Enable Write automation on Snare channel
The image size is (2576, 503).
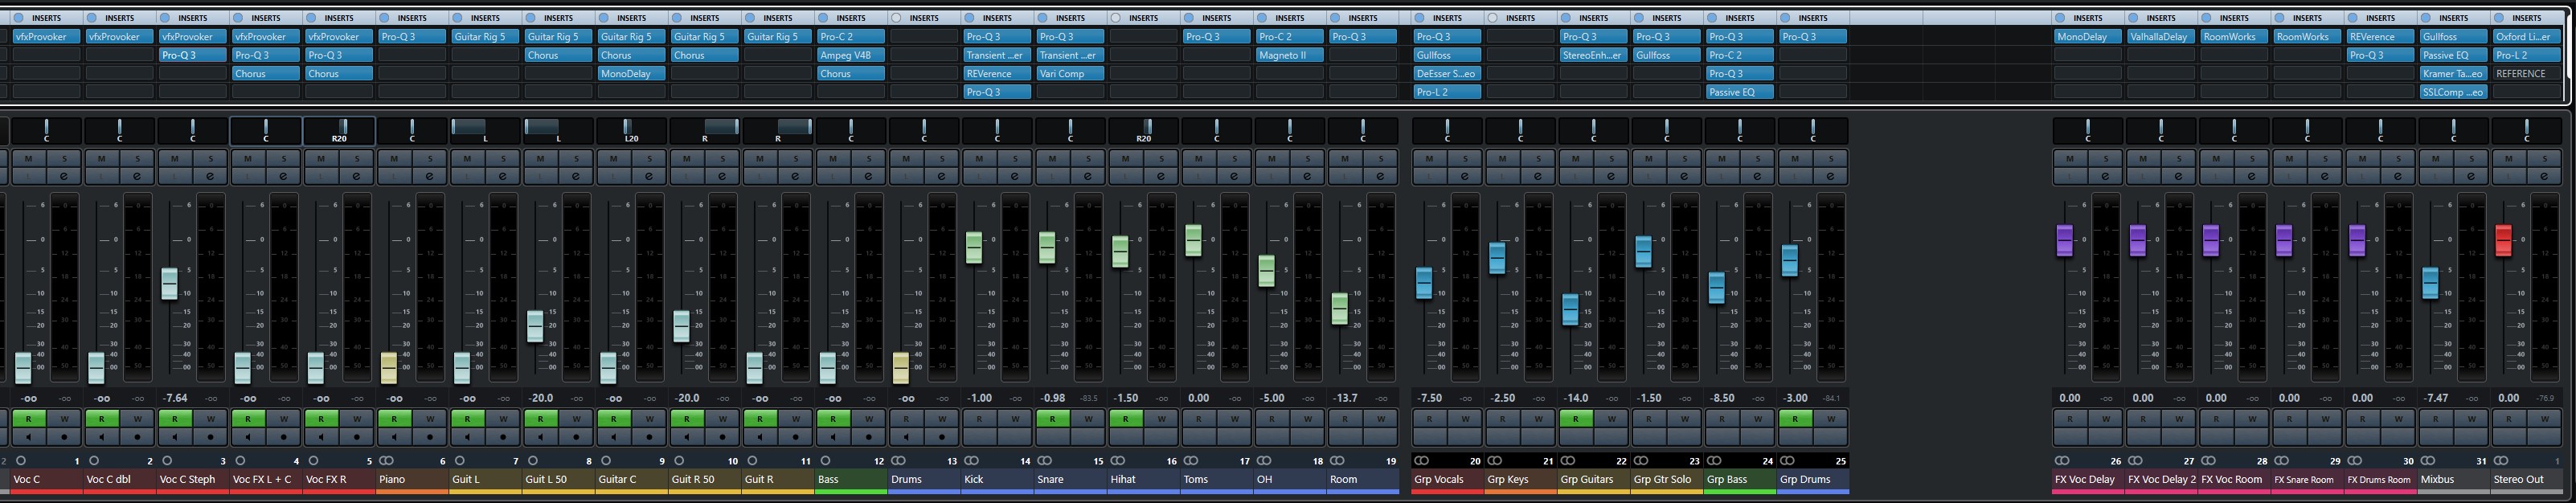pyautogui.click(x=1088, y=419)
